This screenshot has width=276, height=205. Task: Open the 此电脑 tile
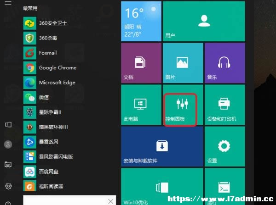(141, 105)
